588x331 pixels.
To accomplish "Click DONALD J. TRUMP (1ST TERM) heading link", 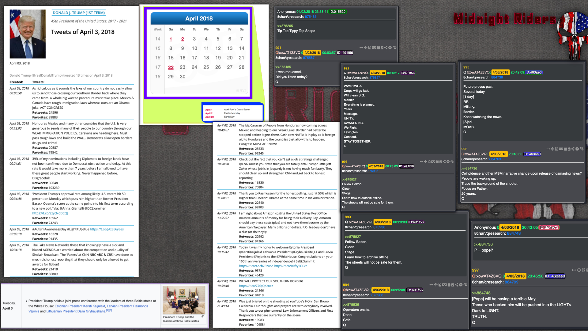I will click(x=79, y=13).
